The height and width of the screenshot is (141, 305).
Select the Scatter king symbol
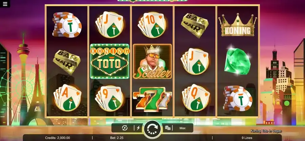[x=152, y=61]
